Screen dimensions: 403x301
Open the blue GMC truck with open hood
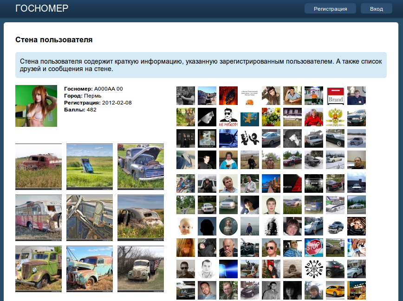(x=141, y=167)
